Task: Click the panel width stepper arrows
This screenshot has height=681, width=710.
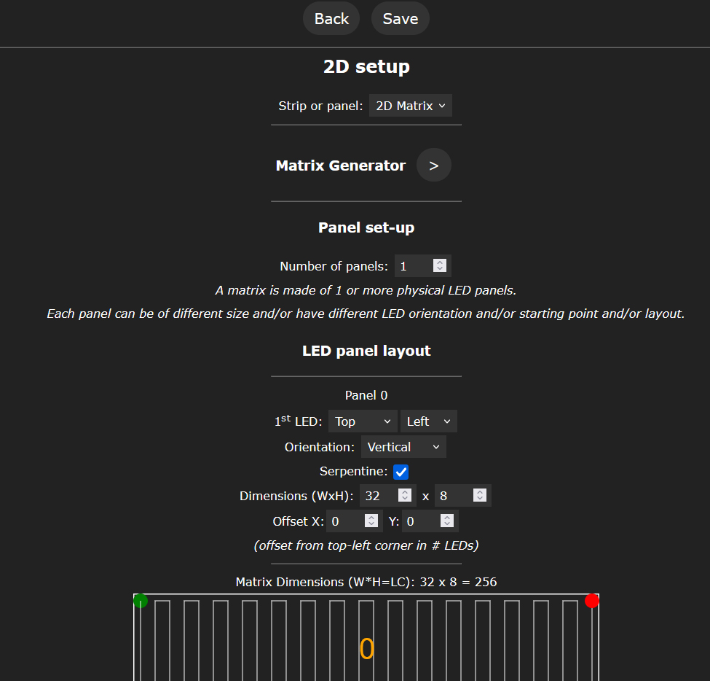Action: [x=406, y=496]
